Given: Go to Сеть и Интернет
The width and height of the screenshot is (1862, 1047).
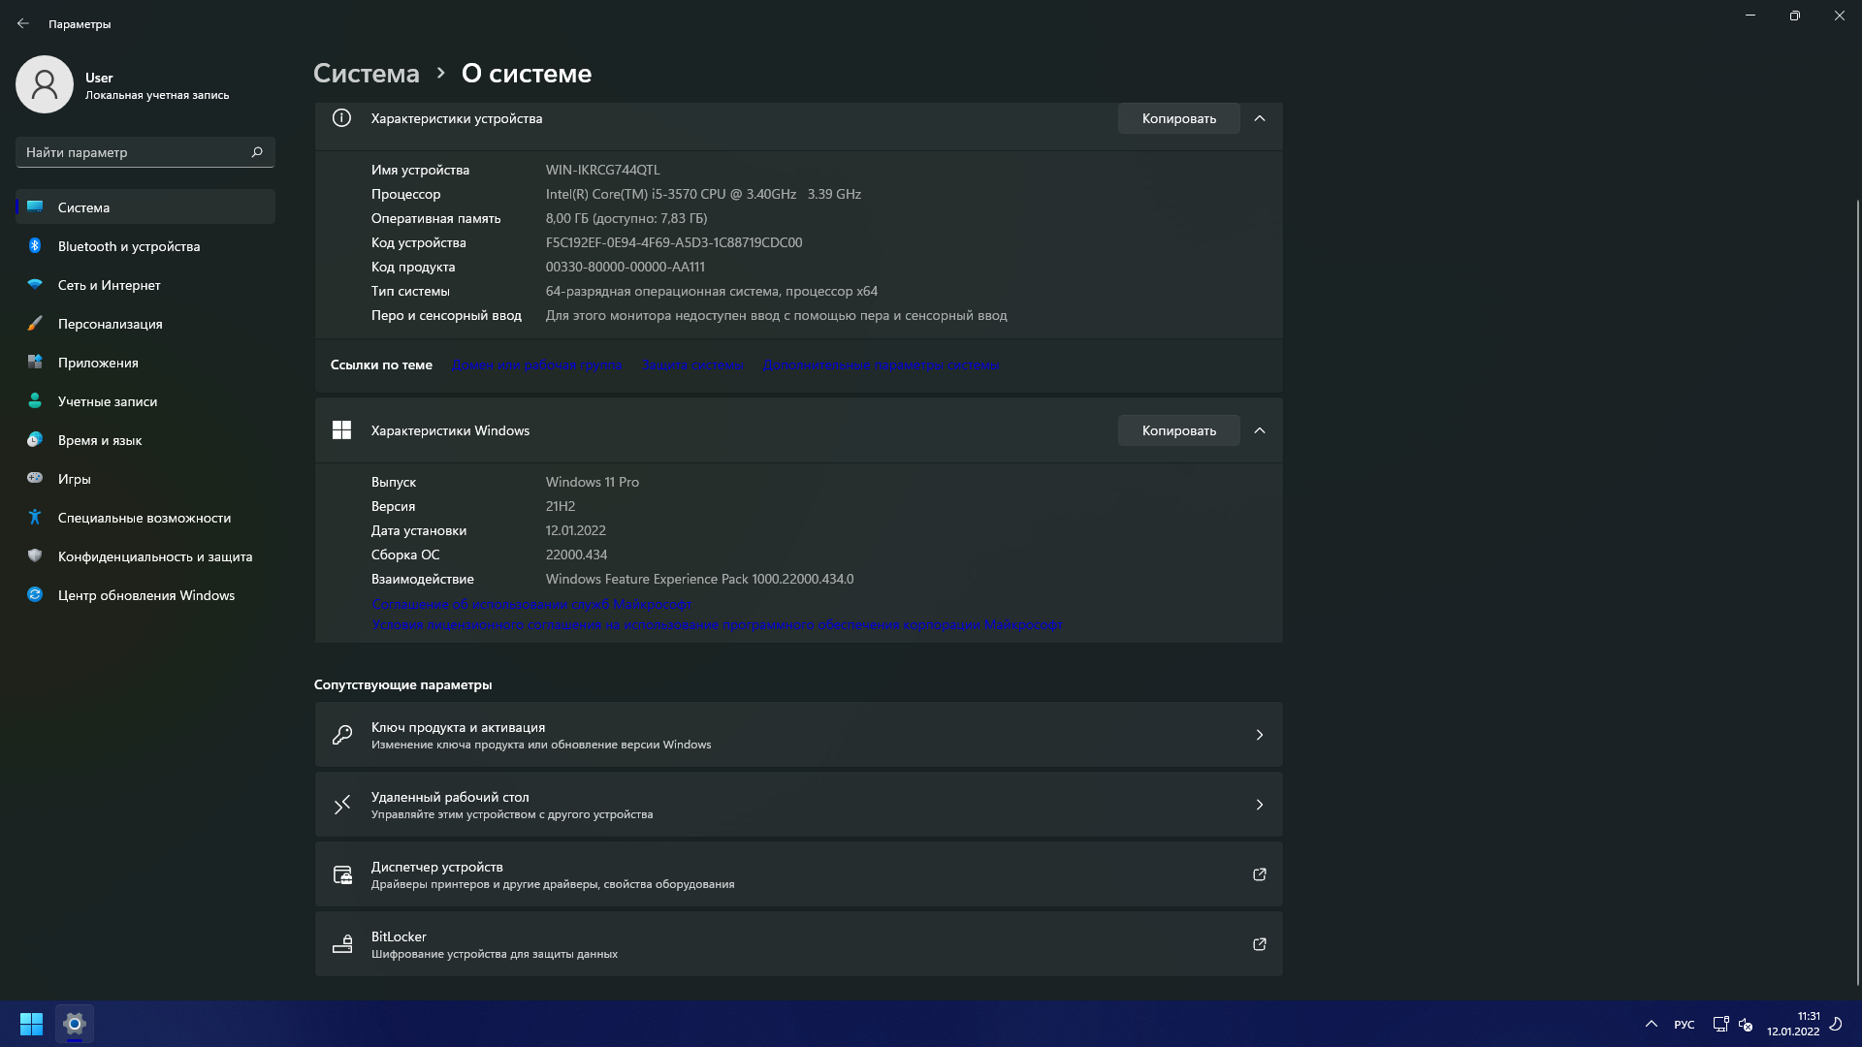Looking at the screenshot, I should (x=145, y=285).
